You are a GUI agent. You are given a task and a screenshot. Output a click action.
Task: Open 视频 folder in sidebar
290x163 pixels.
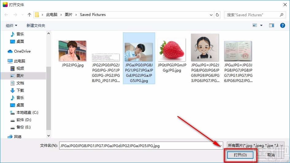[17, 69]
